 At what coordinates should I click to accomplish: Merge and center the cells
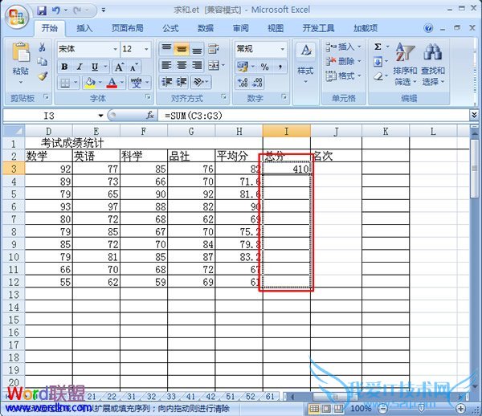tap(214, 65)
